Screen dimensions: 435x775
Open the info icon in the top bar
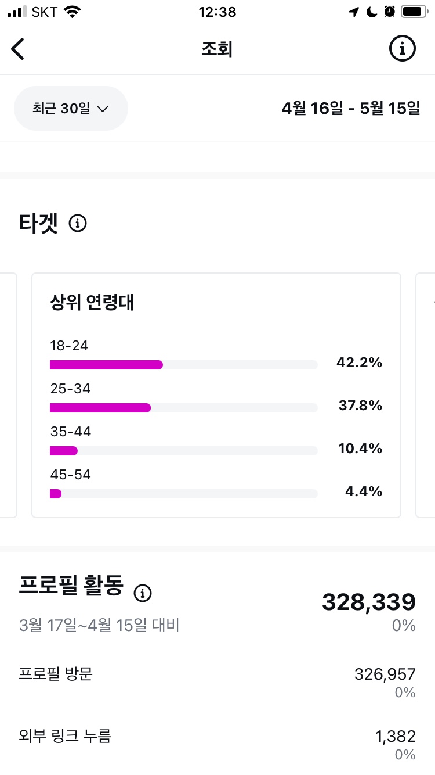(x=402, y=48)
